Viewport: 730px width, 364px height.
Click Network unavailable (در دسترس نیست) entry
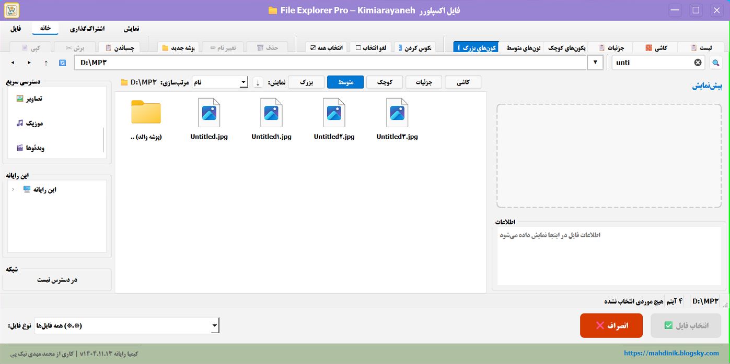pos(57,280)
